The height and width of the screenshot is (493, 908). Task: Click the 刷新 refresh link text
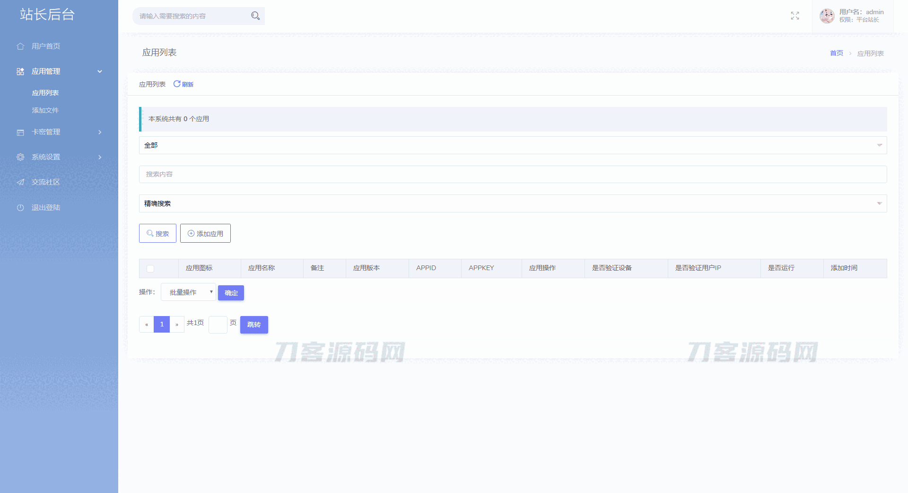coord(188,84)
